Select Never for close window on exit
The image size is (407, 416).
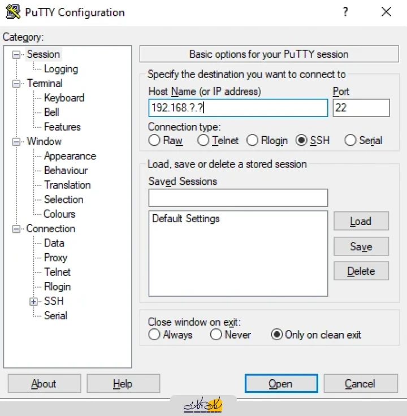pyautogui.click(x=216, y=335)
